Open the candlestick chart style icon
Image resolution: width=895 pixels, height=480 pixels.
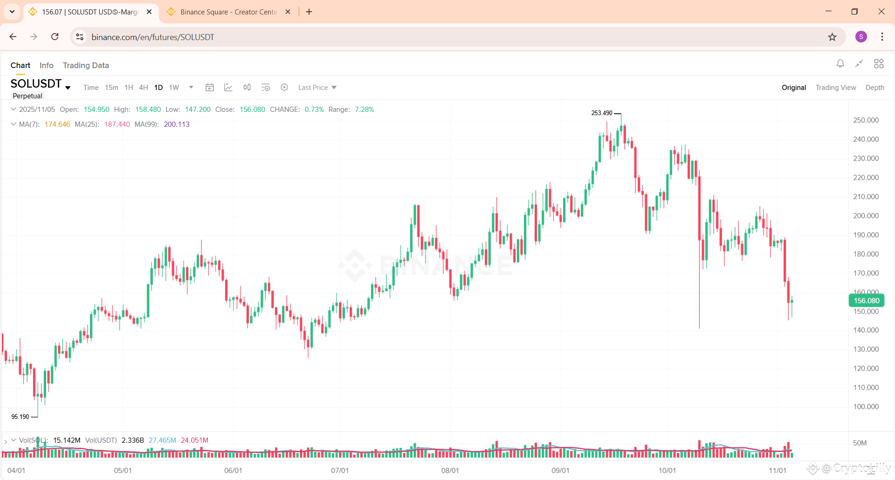[247, 87]
